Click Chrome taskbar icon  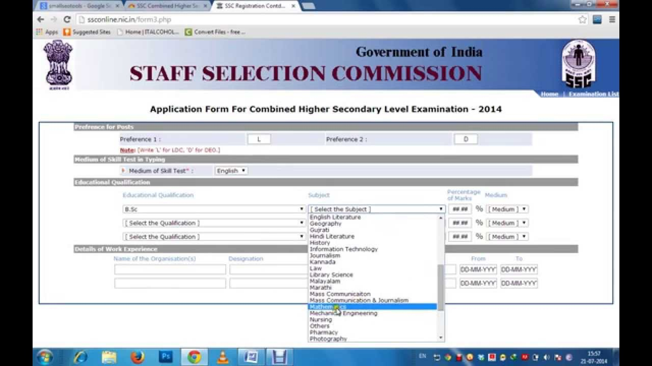pos(194,357)
